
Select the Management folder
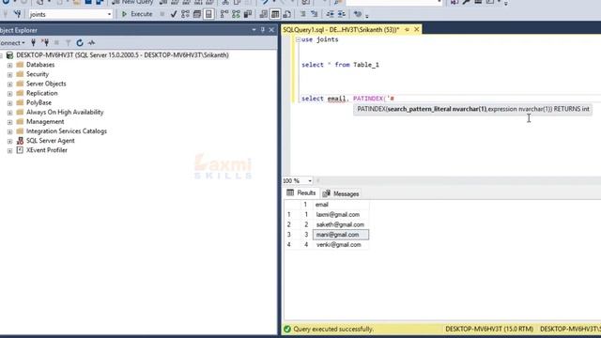click(45, 121)
